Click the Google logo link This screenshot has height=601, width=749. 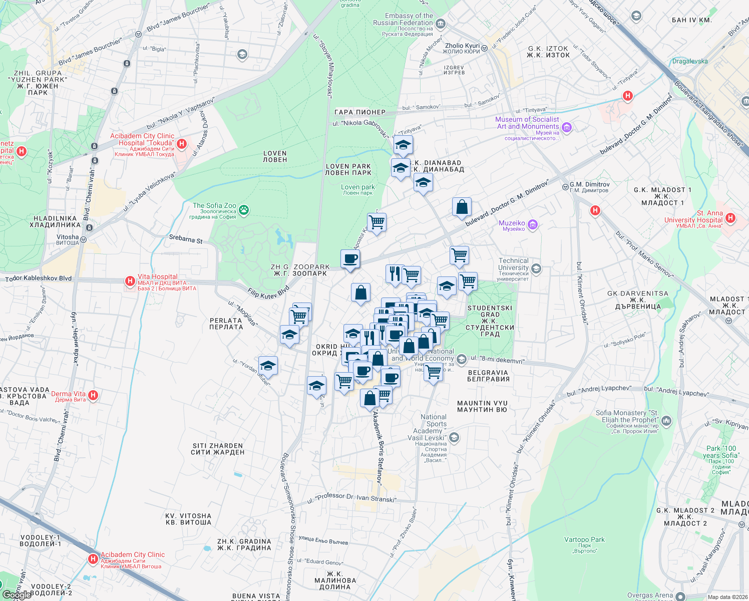(x=17, y=595)
